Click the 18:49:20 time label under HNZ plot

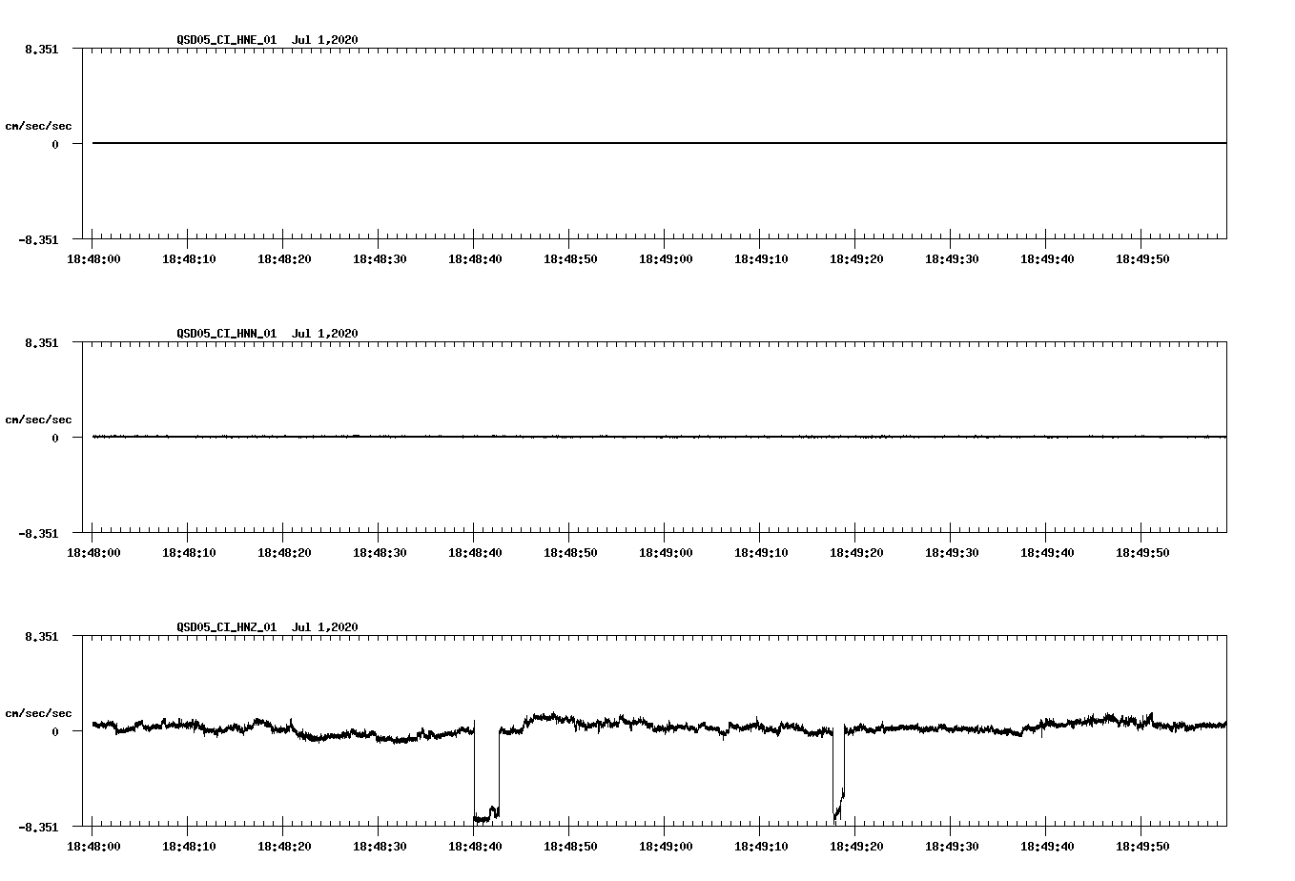click(856, 847)
